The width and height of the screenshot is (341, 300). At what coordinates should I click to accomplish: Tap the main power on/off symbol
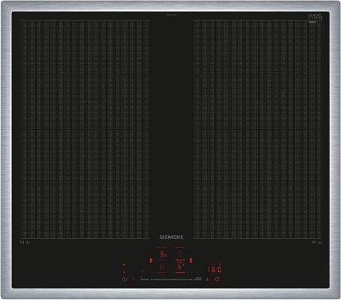pyautogui.click(x=125, y=279)
